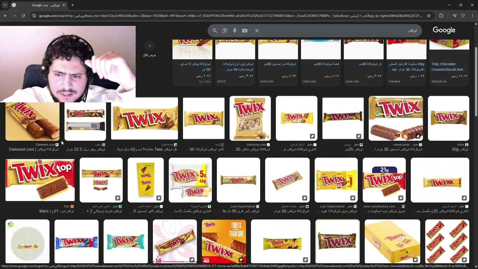Click عرض الكل to view all products
Viewport: 478px width, 269px height.
149,55
